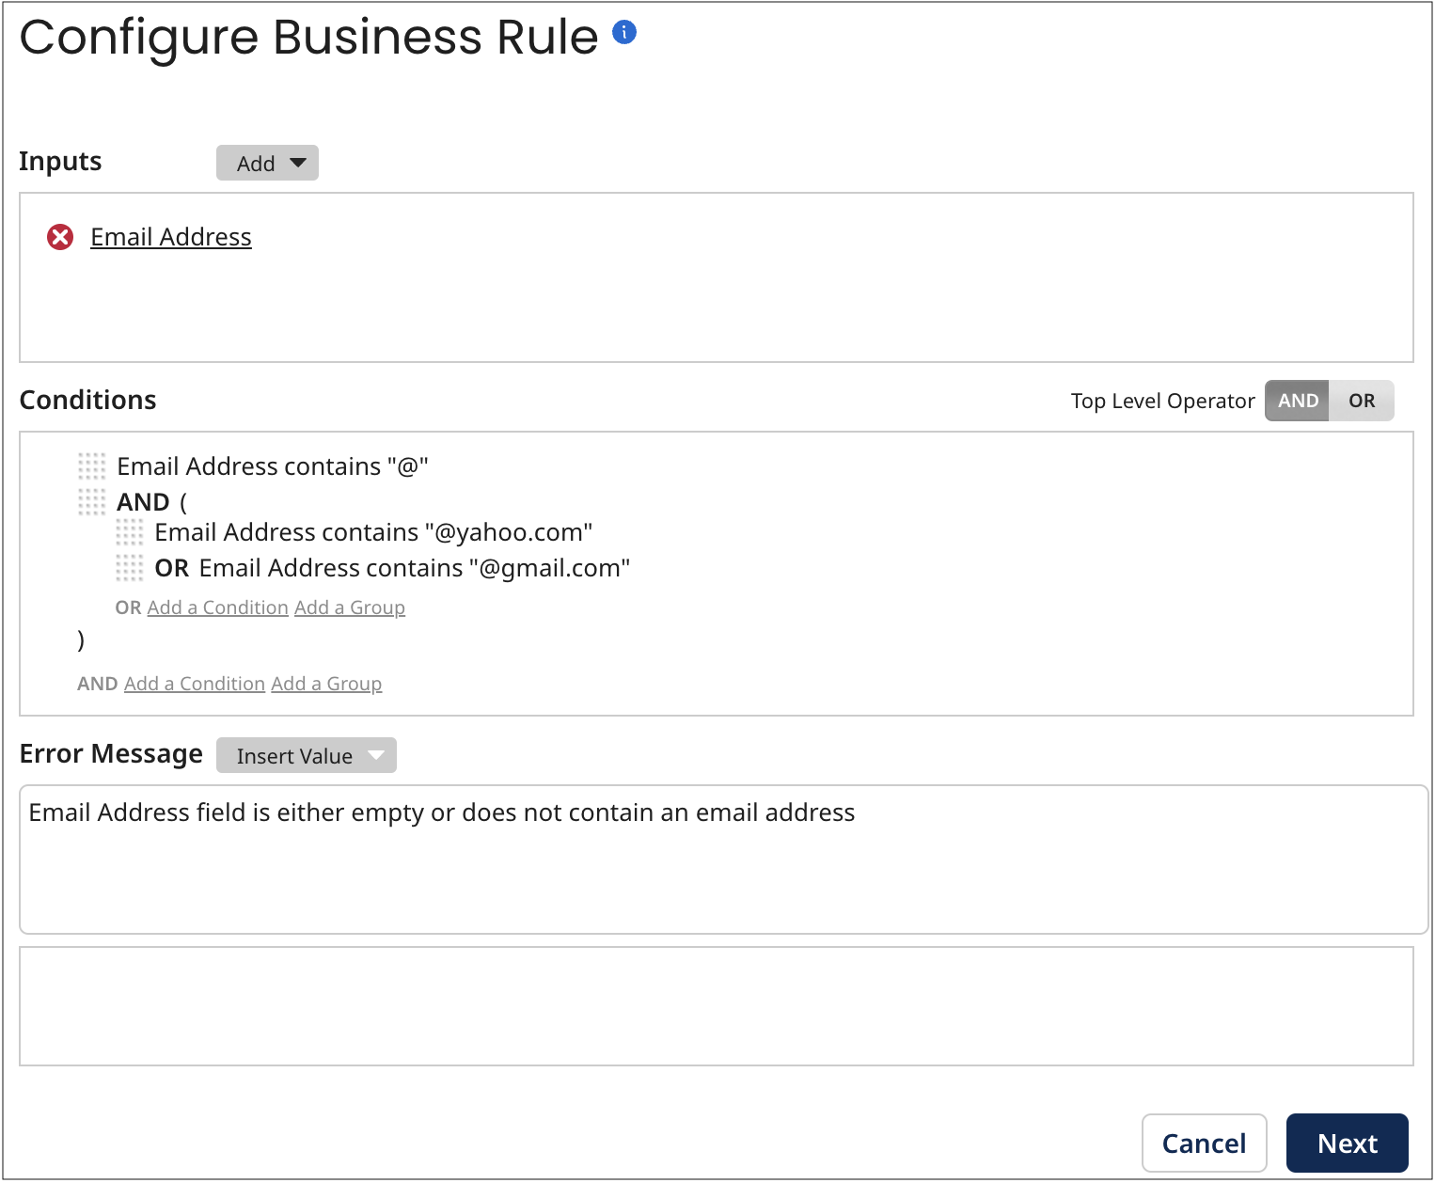Image resolution: width=1435 pixels, height=1183 pixels.
Task: Add a Group at the top AND level
Action: [326, 684]
